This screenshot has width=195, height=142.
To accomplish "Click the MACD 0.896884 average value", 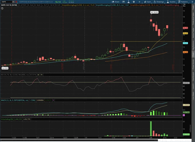I will click(40, 100).
